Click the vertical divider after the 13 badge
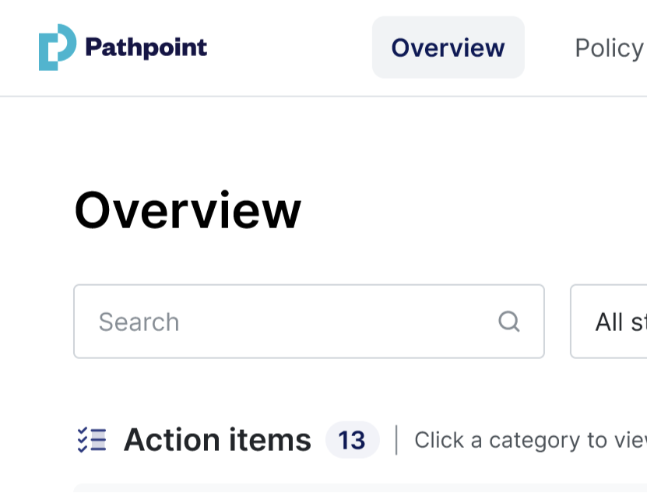 (396, 440)
